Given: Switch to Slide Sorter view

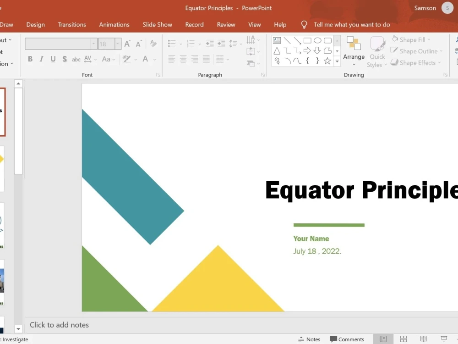Looking at the screenshot, I should coord(403,339).
